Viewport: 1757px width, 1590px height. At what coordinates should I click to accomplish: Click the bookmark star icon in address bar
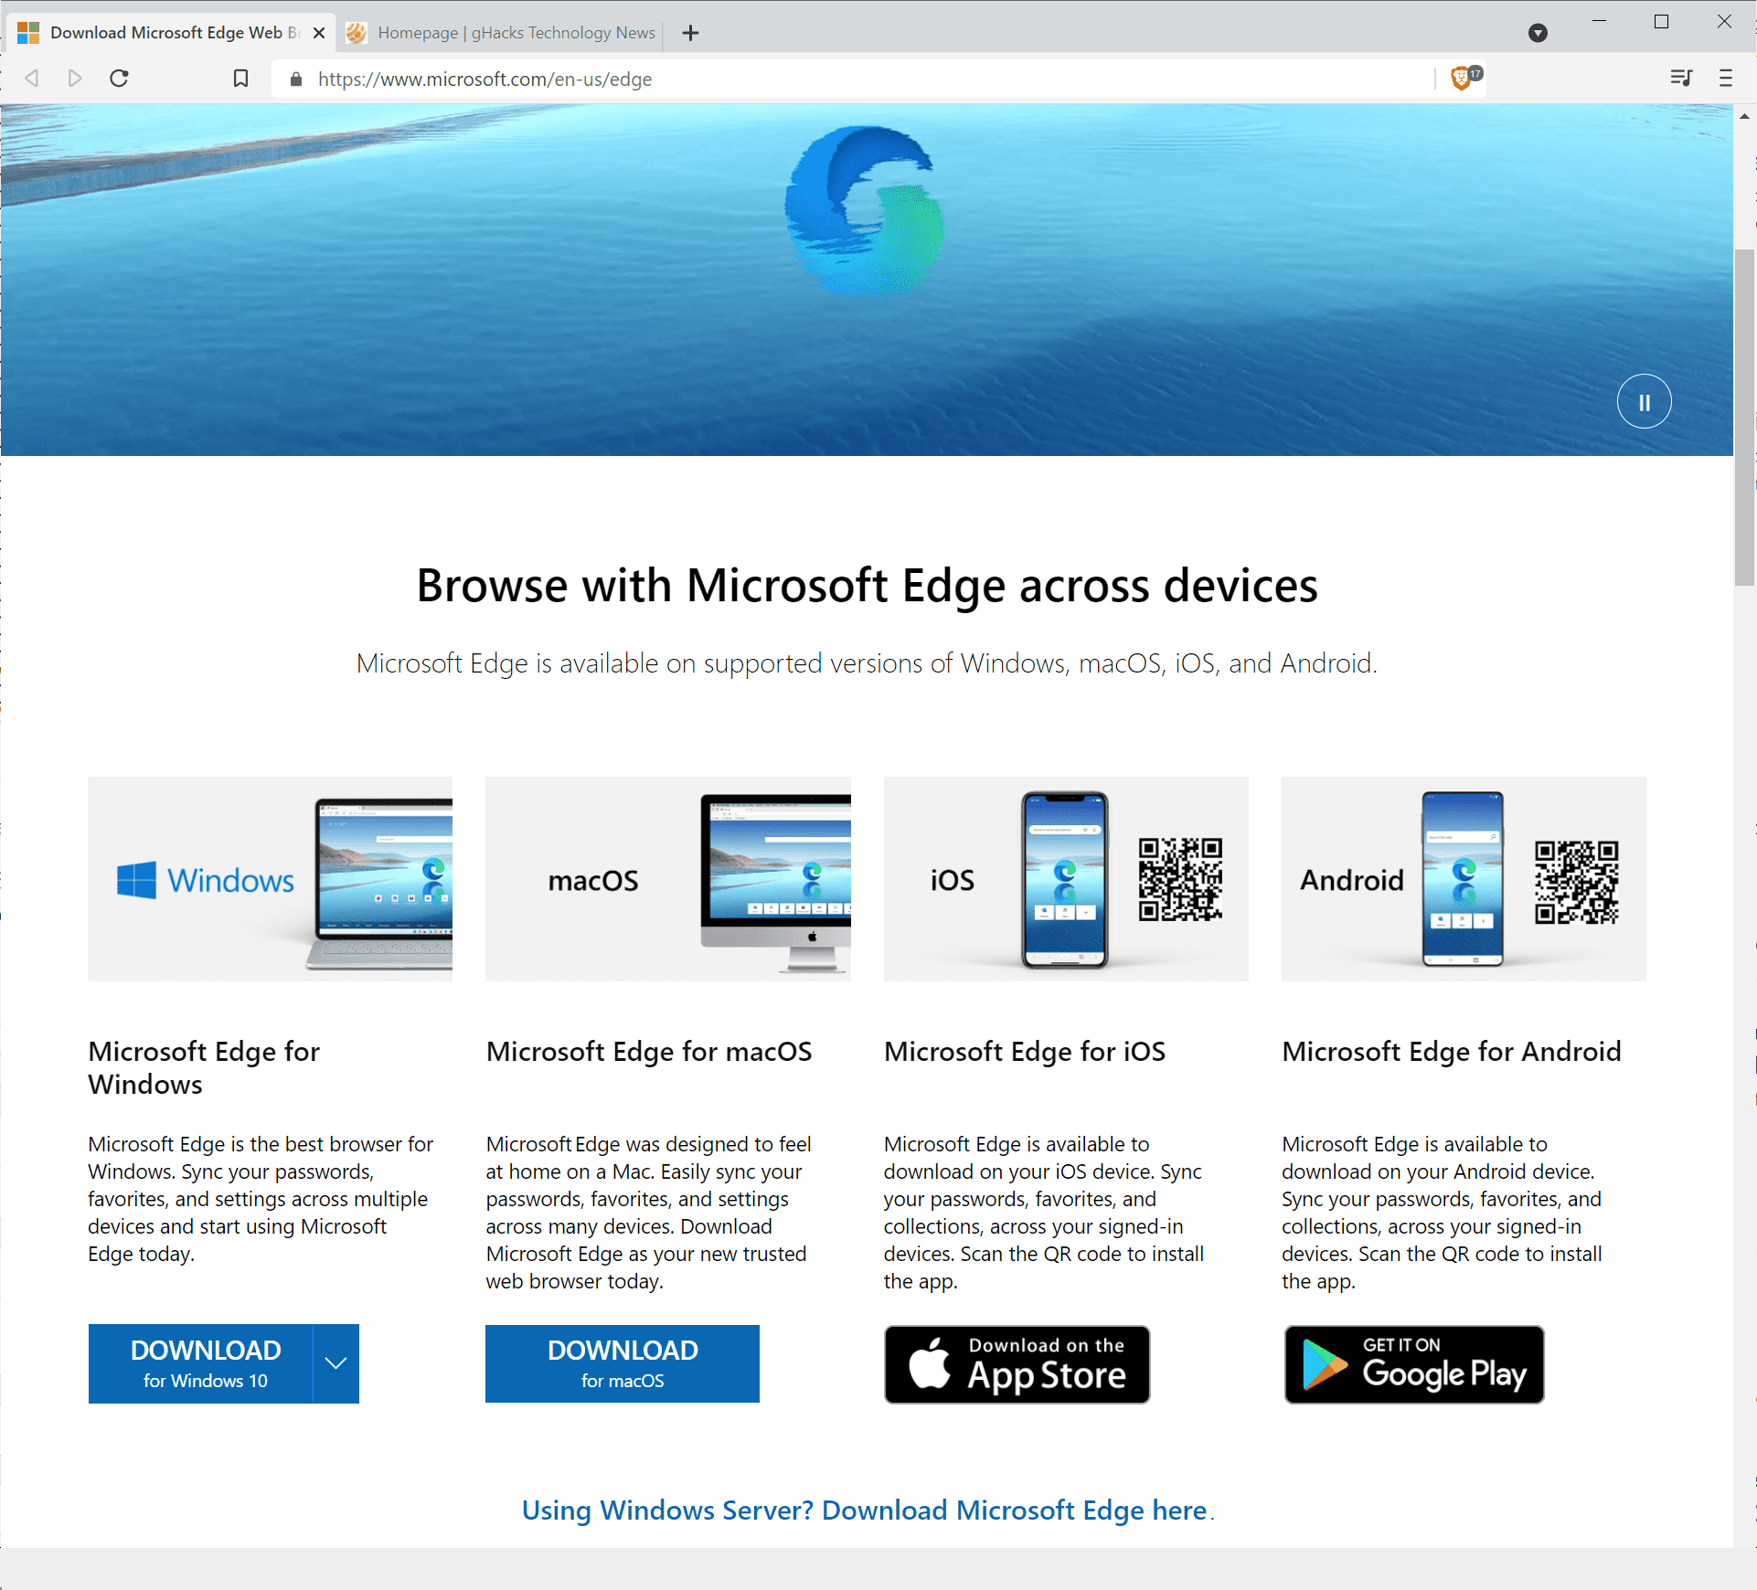click(x=240, y=78)
